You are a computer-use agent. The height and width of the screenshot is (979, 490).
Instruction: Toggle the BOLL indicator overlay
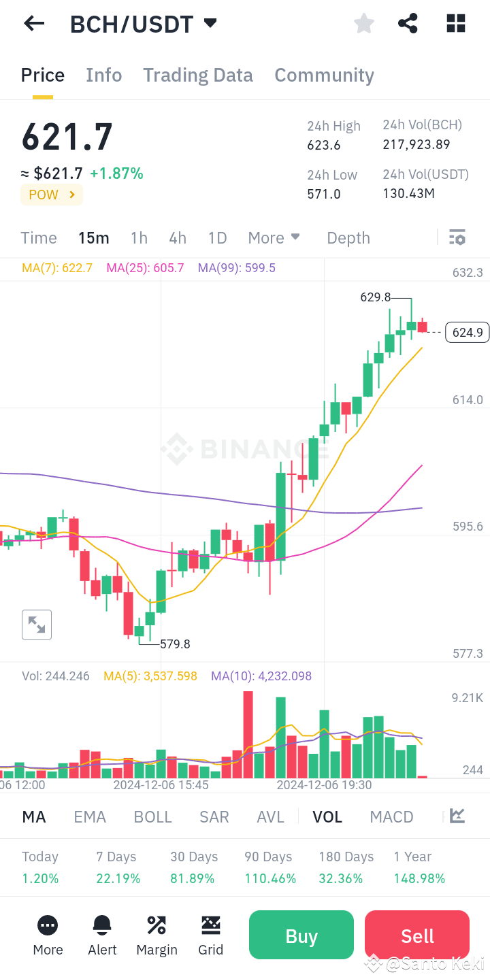pos(152,816)
